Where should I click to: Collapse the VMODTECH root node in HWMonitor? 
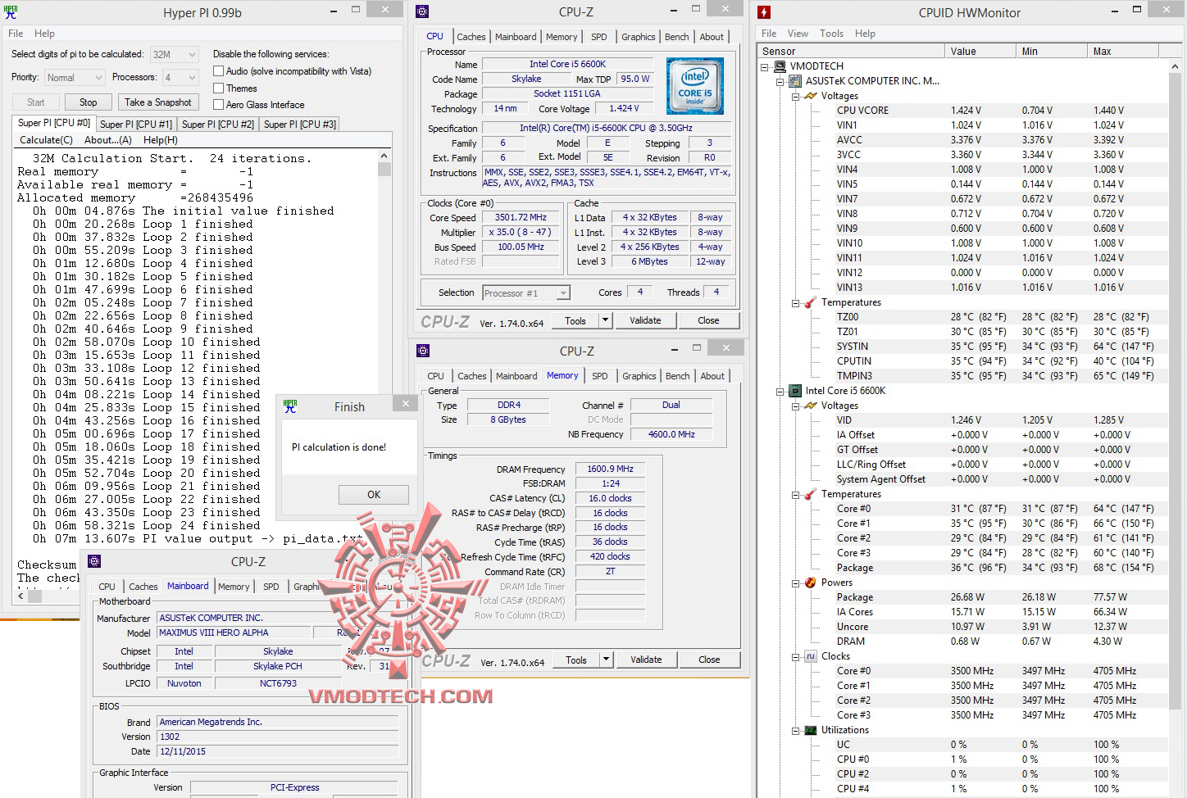tap(765, 66)
